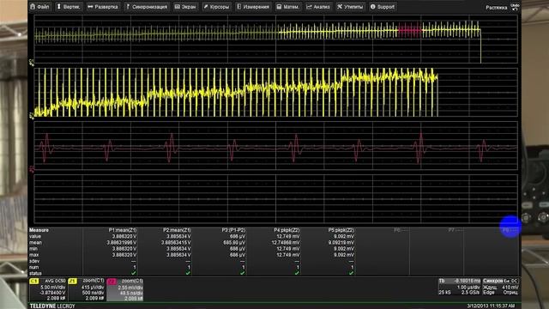Click the Растяжка label near Undo
Viewport: 549px width, 309px height.
pos(496,8)
